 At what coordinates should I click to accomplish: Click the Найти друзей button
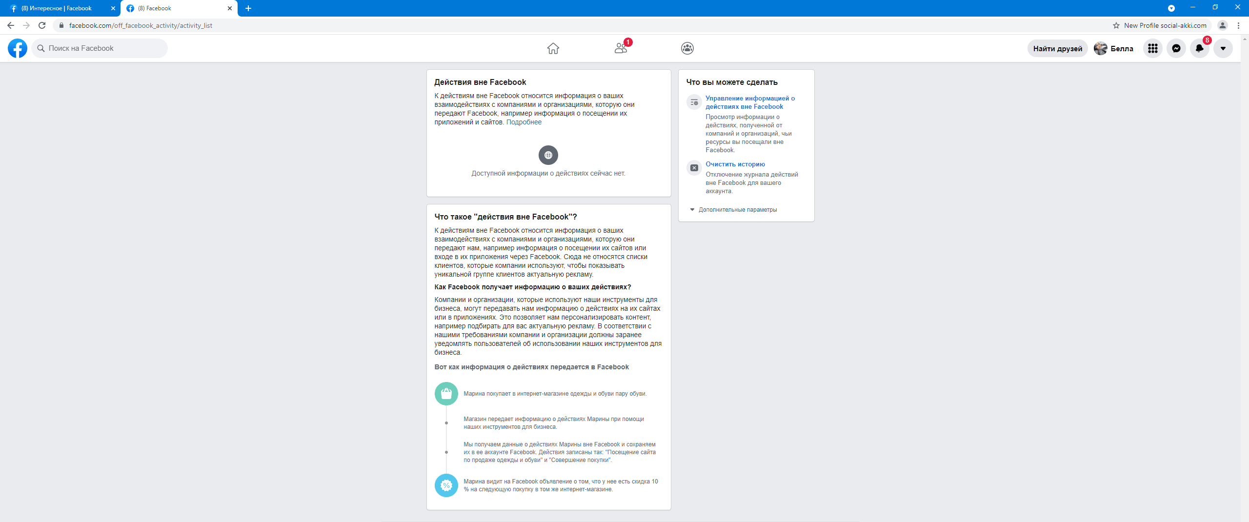pos(1058,48)
